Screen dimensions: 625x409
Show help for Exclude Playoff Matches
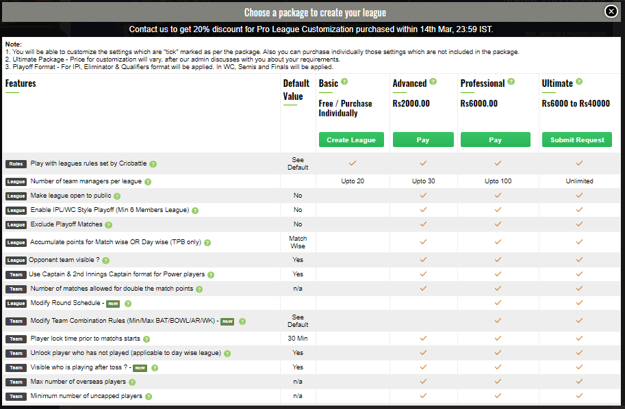pos(108,224)
